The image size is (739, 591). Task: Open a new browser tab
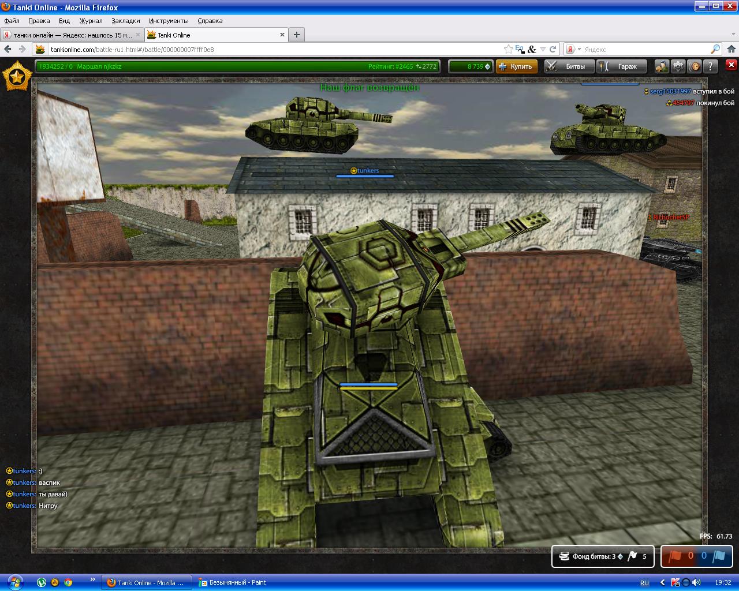click(297, 35)
